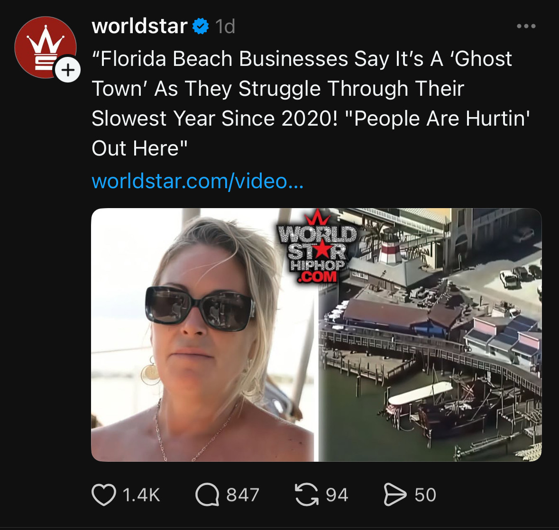Screen dimensions: 559x530
Task: Open the three-dot more options menu
Action: pos(526,26)
